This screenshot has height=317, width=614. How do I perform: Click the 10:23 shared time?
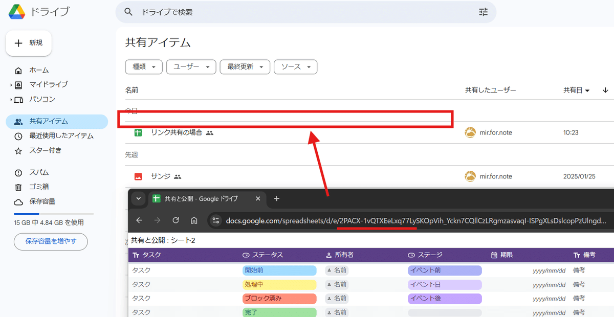click(571, 132)
